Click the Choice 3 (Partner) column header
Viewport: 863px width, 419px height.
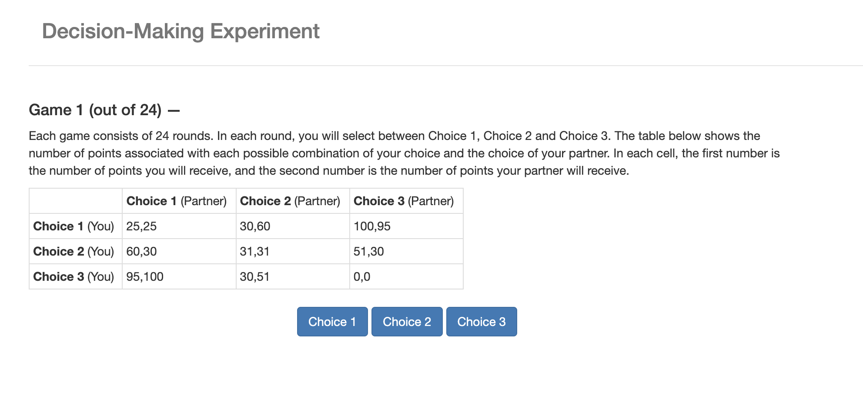coord(406,201)
